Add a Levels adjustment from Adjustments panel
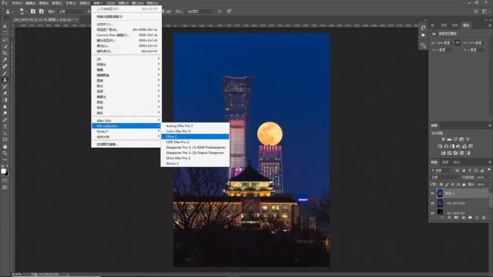Image resolution: width=493 pixels, height=277 pixels. (449, 139)
